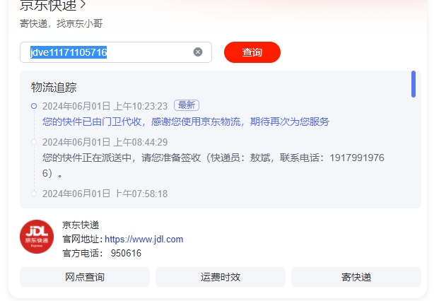The width and height of the screenshot is (434, 301).
Task: Open the 京东快递 header chevron
Action: [83, 4]
